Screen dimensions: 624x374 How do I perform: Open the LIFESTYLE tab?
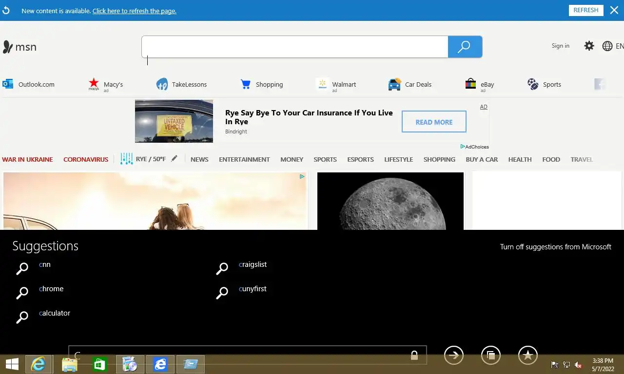pos(398,159)
